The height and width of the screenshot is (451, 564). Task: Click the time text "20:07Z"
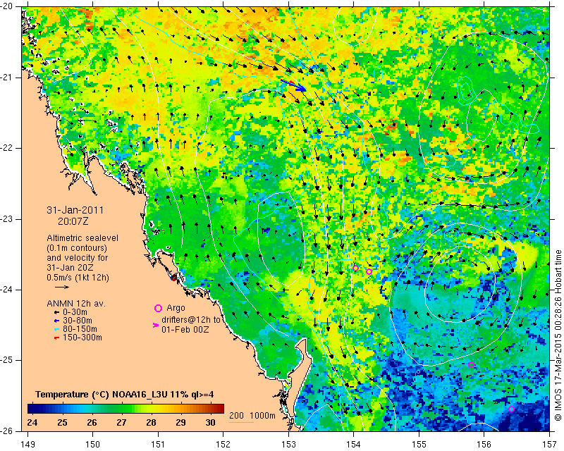[x=73, y=221]
